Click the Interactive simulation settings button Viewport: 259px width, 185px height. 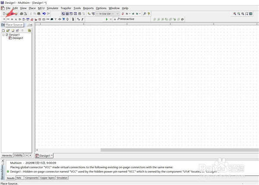[x=126, y=19]
